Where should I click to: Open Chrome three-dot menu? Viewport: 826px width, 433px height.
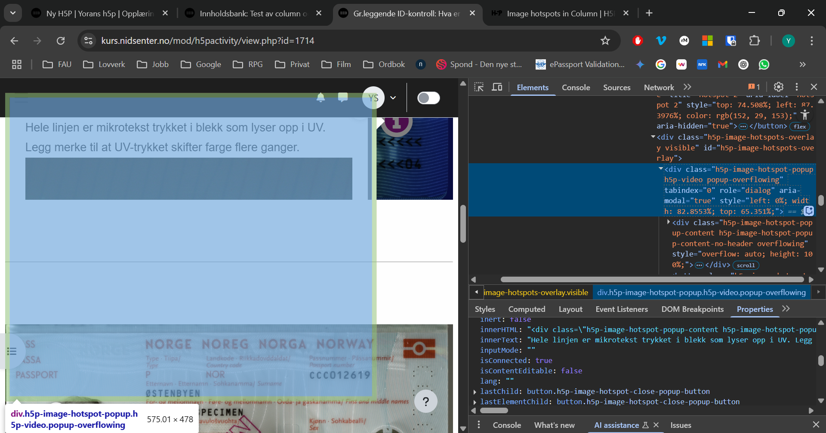[x=812, y=41]
